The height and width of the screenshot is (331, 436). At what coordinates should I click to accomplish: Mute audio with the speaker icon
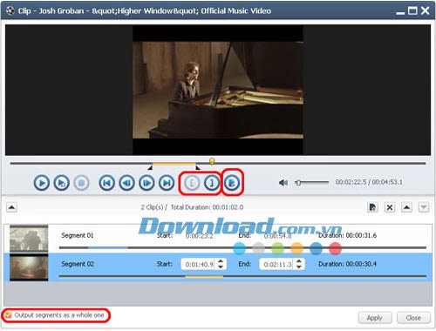click(283, 183)
